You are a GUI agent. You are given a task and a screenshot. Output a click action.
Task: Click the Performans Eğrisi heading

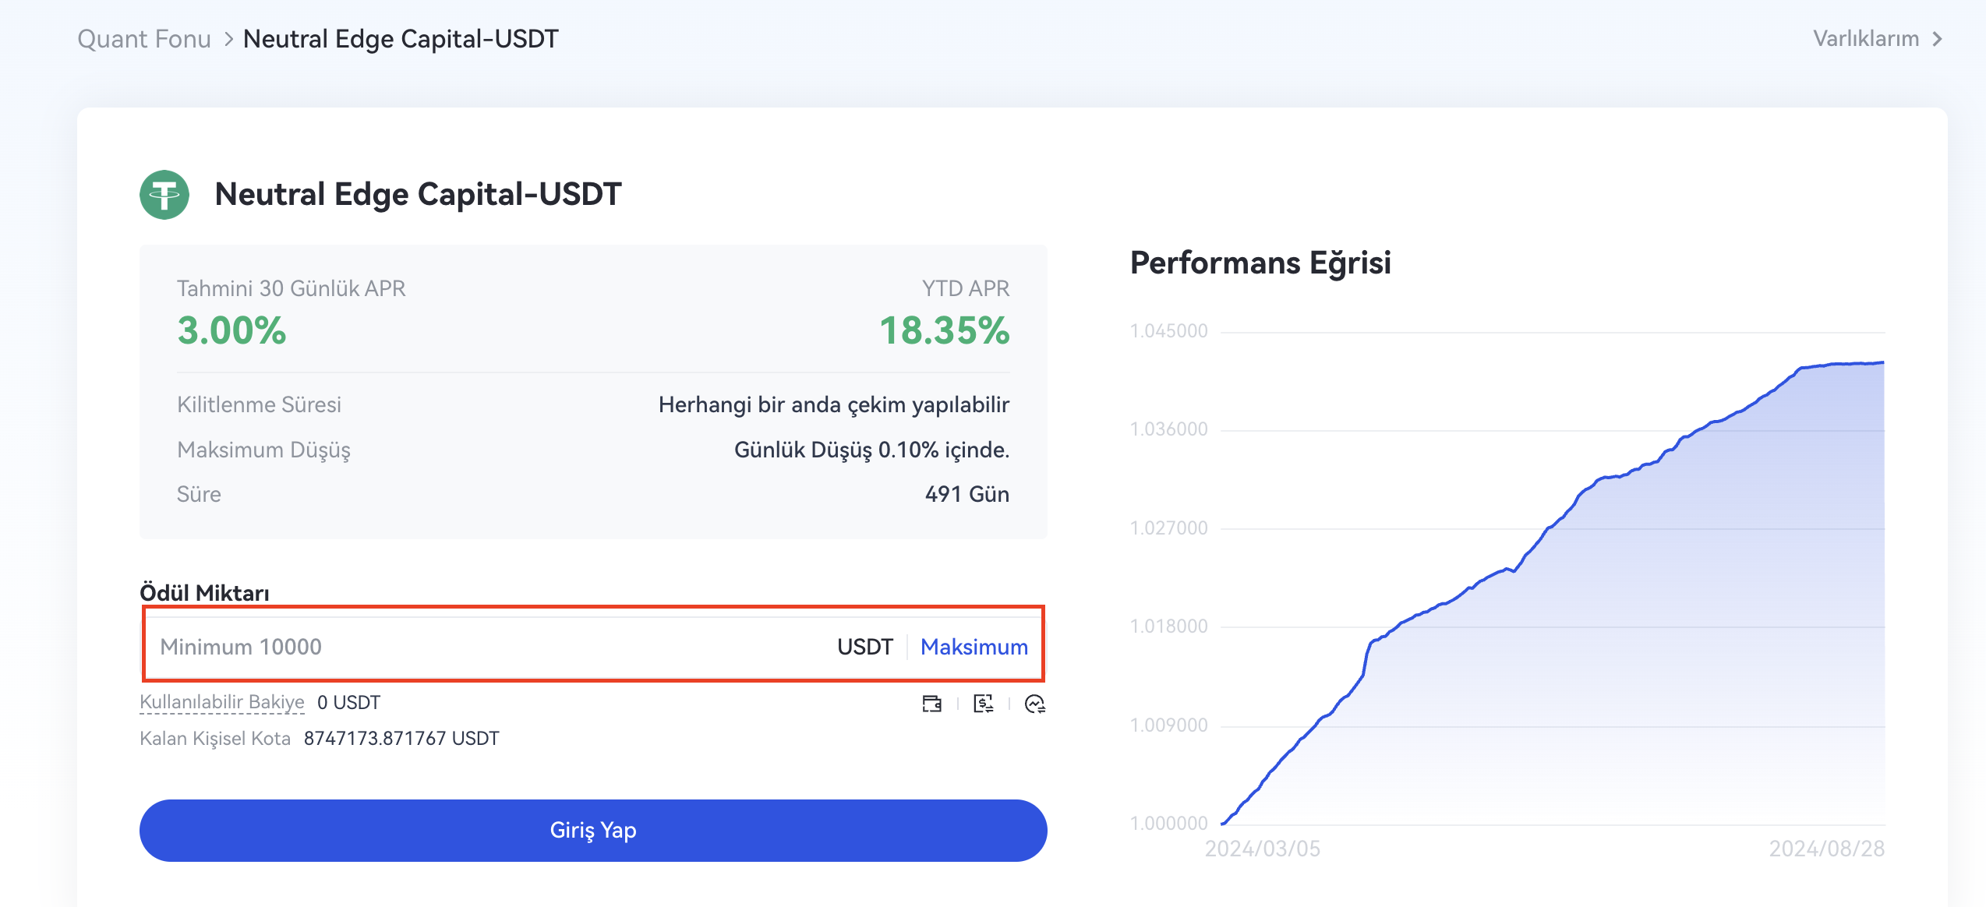(x=1260, y=263)
